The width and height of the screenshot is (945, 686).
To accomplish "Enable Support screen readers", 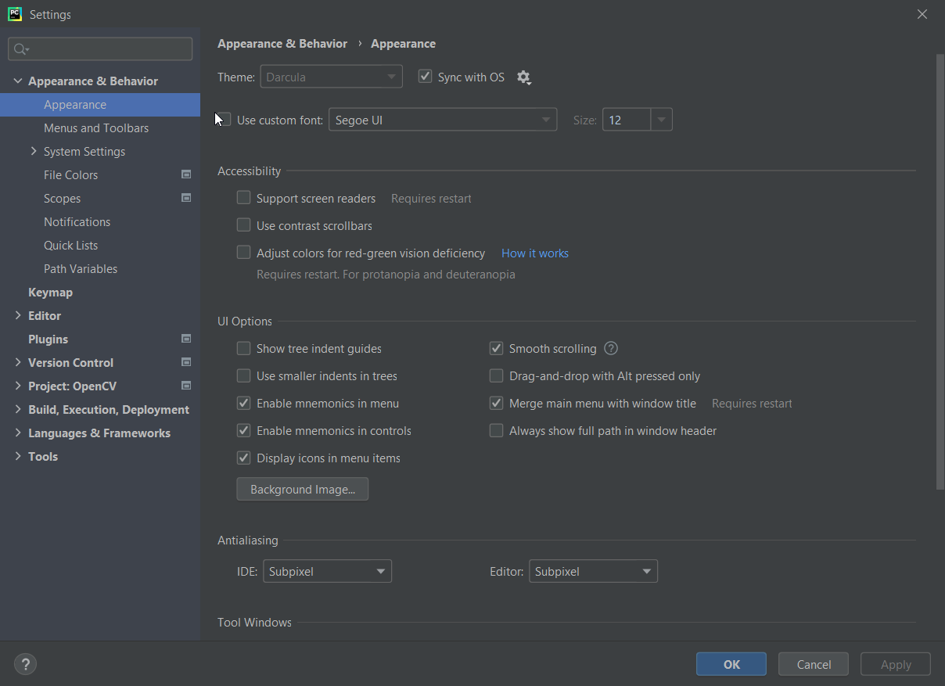I will tap(244, 198).
